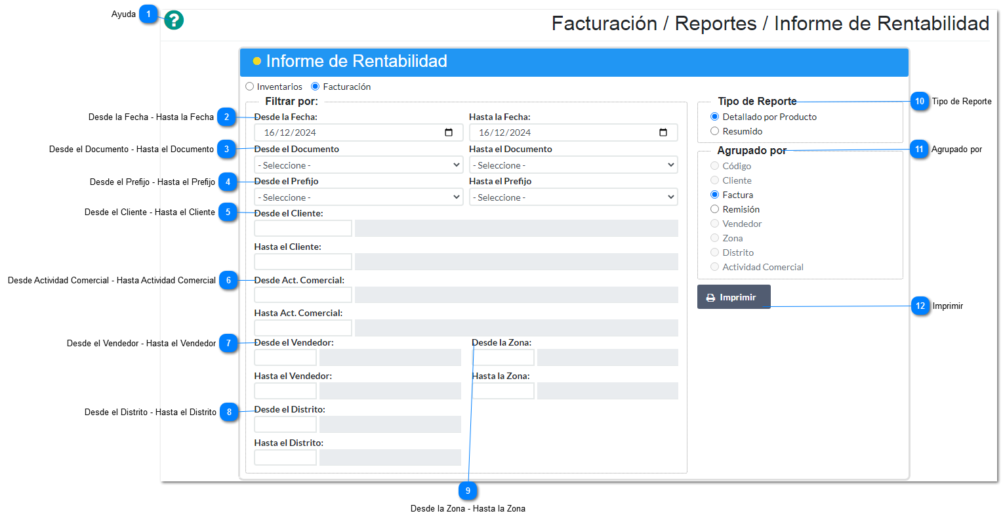1003x524 pixels.
Task: Group by Código radio option
Action: coord(714,166)
